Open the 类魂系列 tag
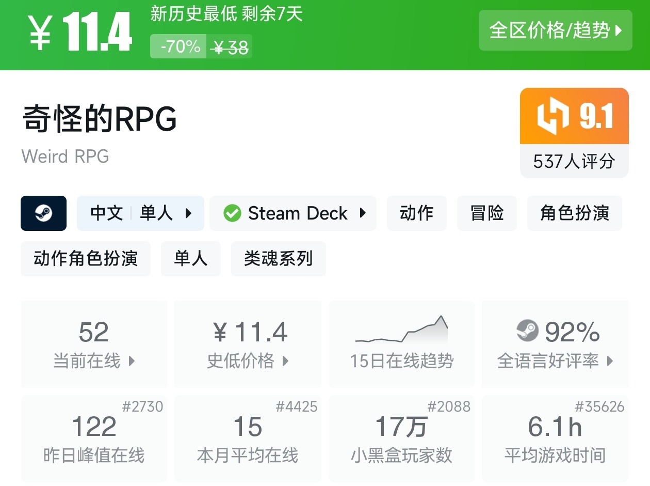This screenshot has height=486, width=650. (x=278, y=259)
